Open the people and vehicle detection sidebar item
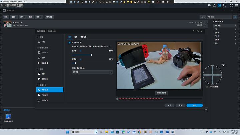Image resolution: width=240 pixels, height=135 pixels. coord(50,95)
